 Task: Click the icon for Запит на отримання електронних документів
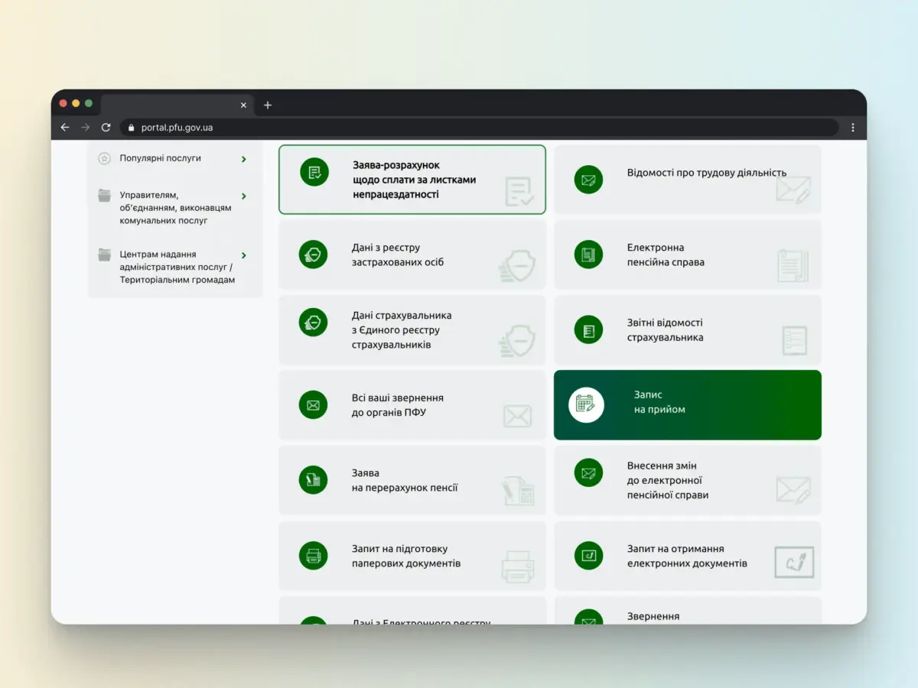(588, 556)
